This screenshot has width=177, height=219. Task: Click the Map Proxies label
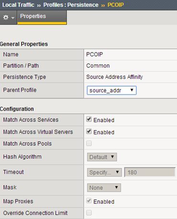18,201
